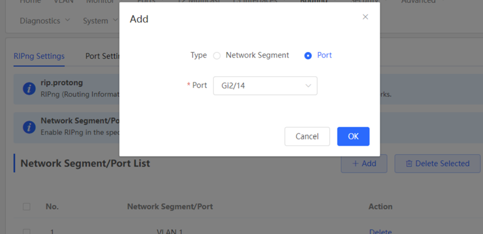Screen dimensions: 483x234
Task: Click the Delete link for VLAN 1
Action: (381, 232)
